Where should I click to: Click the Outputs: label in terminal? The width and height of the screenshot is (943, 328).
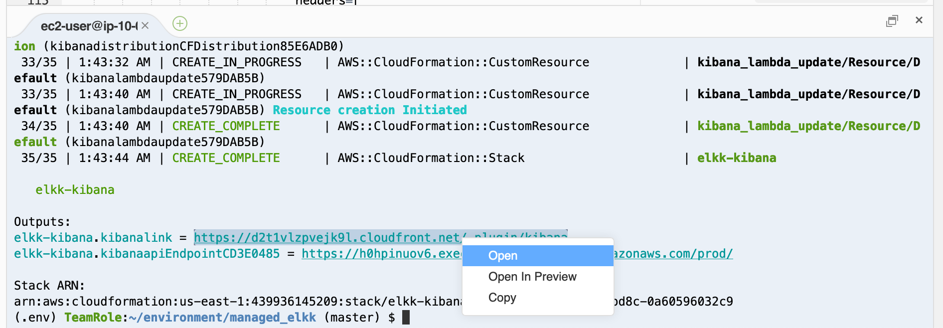[x=42, y=222]
